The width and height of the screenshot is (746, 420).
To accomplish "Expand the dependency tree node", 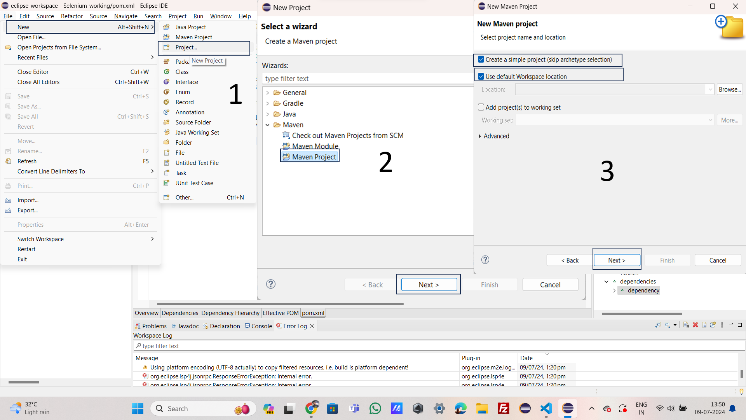I will click(x=614, y=290).
